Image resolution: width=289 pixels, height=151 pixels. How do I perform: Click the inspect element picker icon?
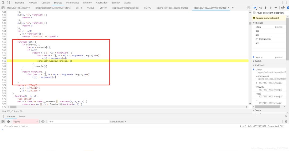tap(3, 3)
